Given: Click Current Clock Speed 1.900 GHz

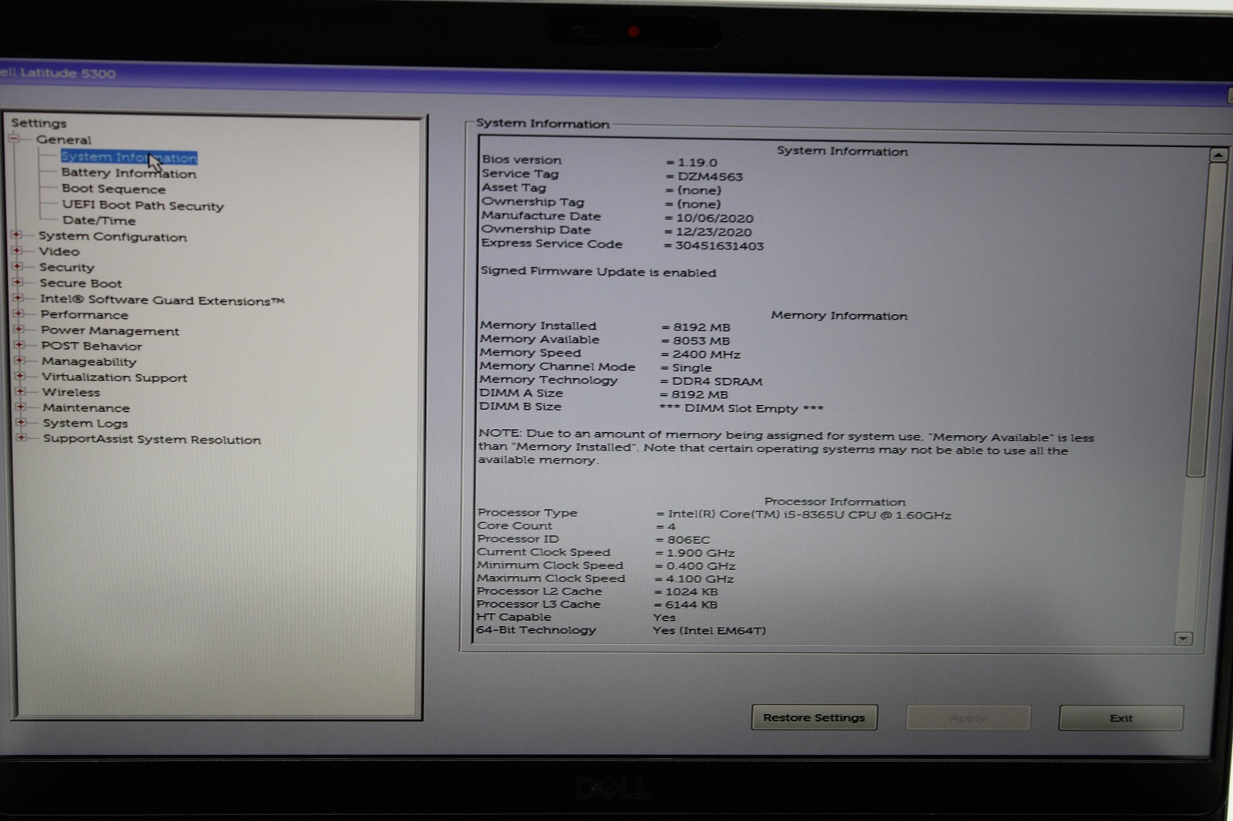Looking at the screenshot, I should click(700, 554).
